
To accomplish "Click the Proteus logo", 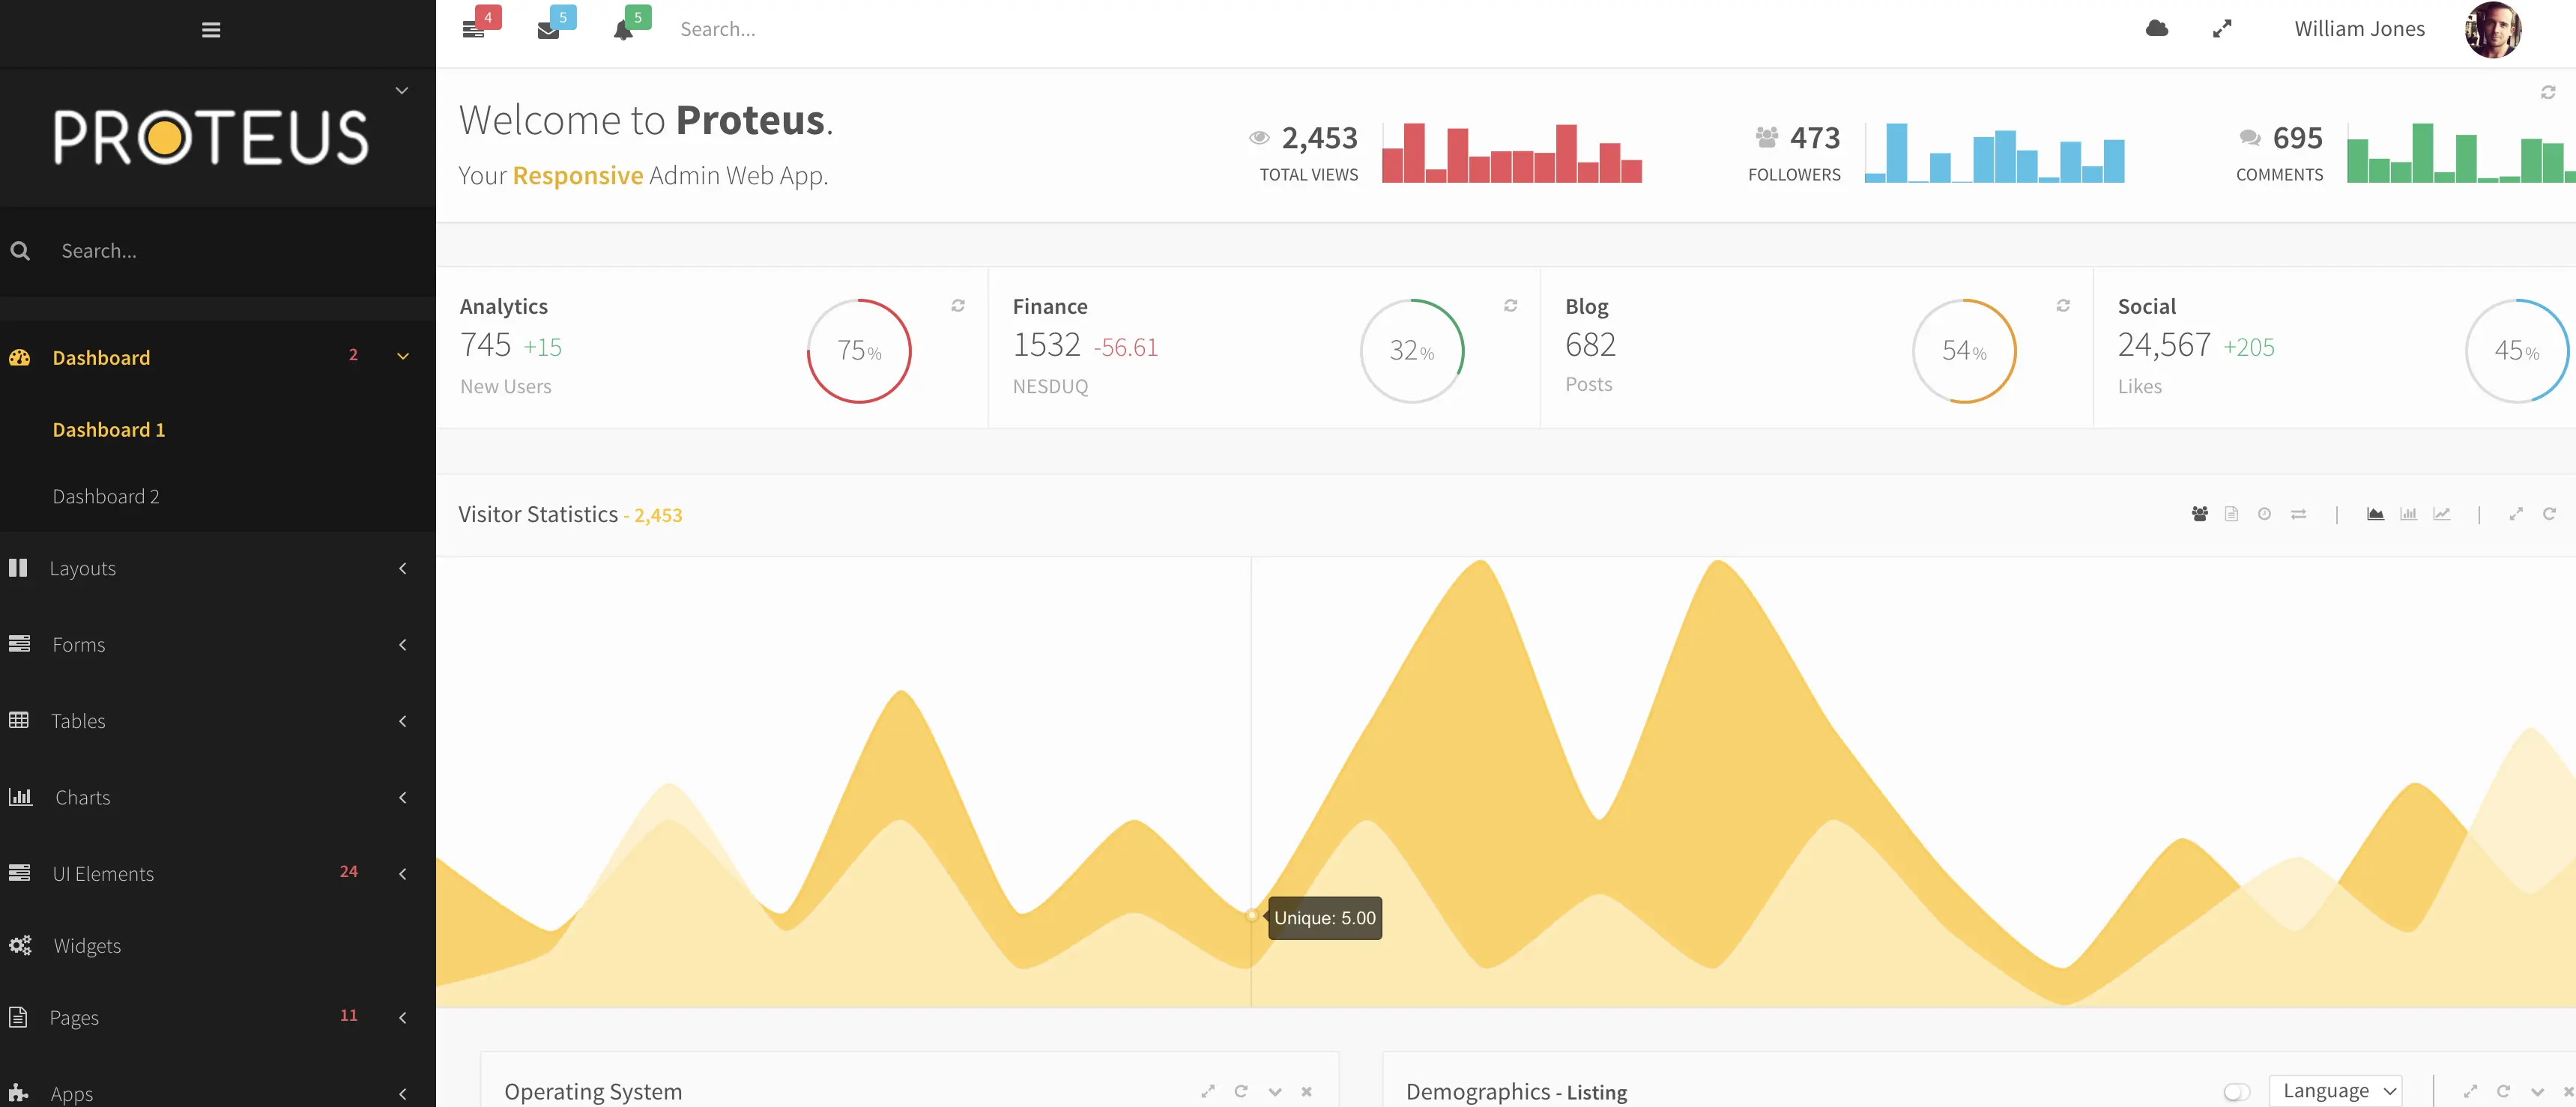I will [x=211, y=137].
